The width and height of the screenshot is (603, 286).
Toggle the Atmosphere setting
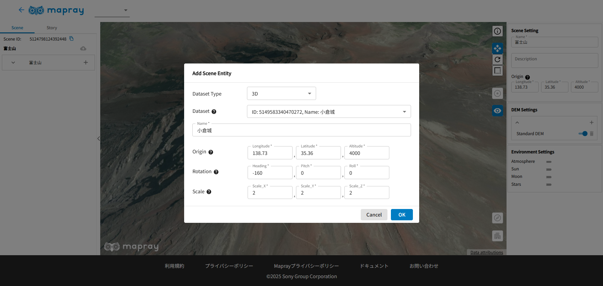click(x=549, y=162)
